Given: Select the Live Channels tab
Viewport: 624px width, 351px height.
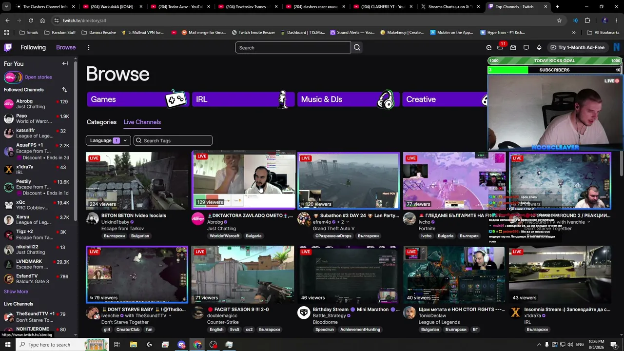Looking at the screenshot, I should (x=142, y=122).
